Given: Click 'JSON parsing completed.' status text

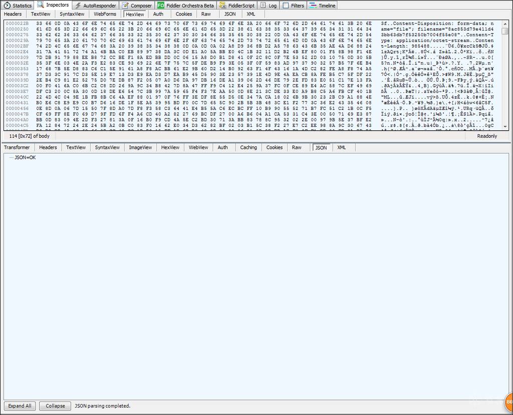Looking at the screenshot, I should click(x=102, y=406).
